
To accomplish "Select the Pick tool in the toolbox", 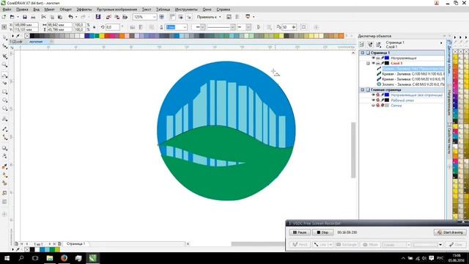I will tap(4, 37).
